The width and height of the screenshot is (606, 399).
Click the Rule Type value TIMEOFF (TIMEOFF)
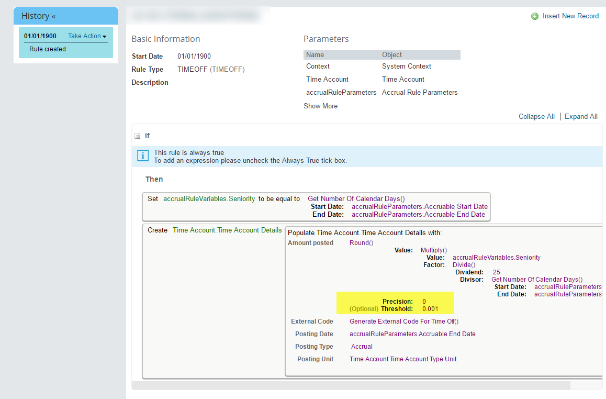point(211,69)
